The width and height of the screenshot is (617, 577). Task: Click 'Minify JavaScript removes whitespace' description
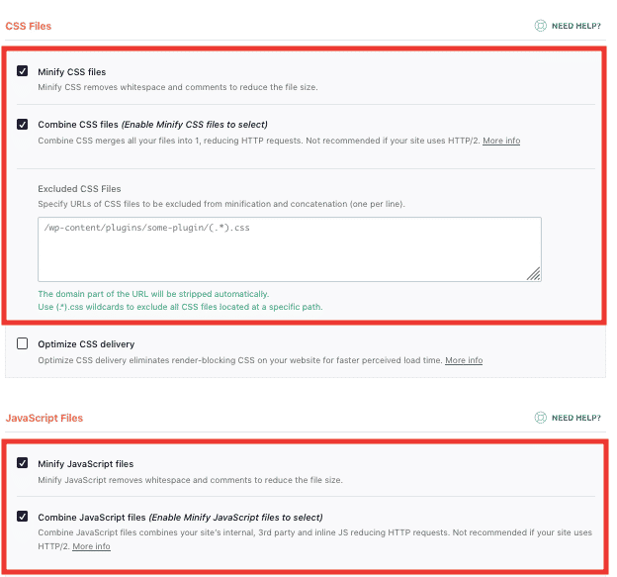190,480
